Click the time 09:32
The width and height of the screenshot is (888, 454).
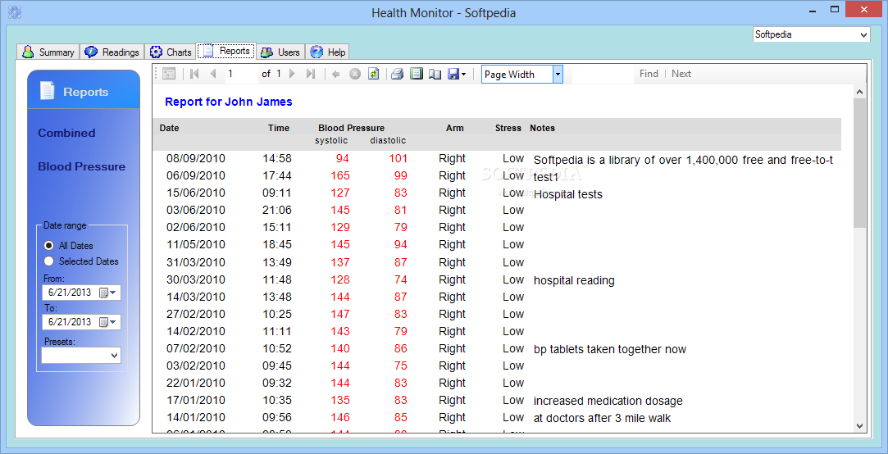[x=277, y=384]
